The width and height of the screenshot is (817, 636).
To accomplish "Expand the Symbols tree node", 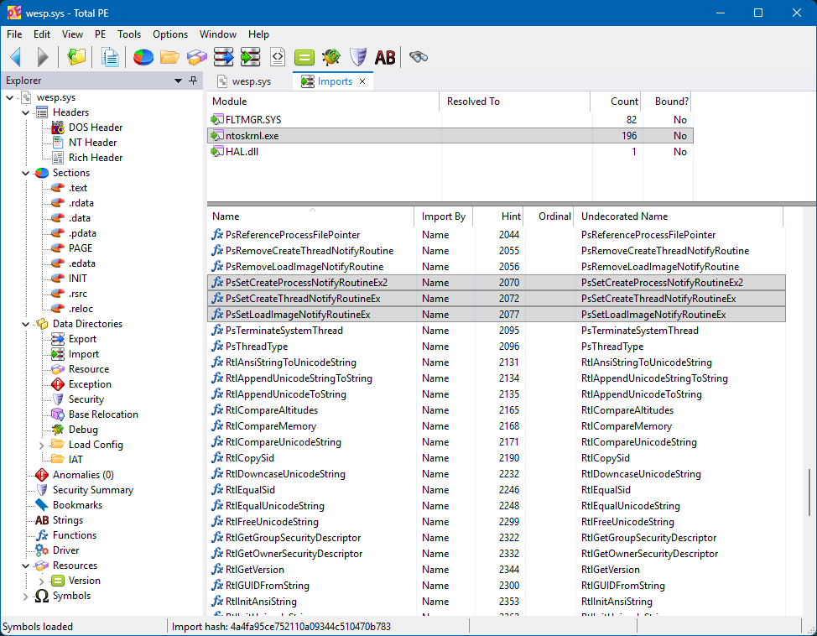I will coord(25,596).
